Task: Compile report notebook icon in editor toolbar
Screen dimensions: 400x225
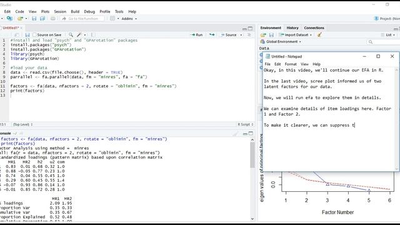Action: tap(93, 35)
